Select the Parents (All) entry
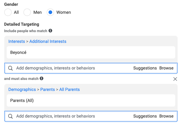The width and height of the screenshot is (181, 124). pos(91,100)
